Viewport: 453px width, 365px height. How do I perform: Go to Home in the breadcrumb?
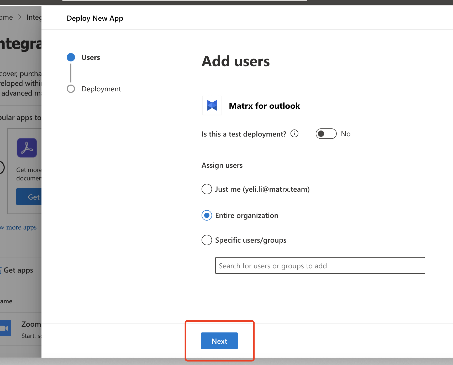tap(6, 17)
